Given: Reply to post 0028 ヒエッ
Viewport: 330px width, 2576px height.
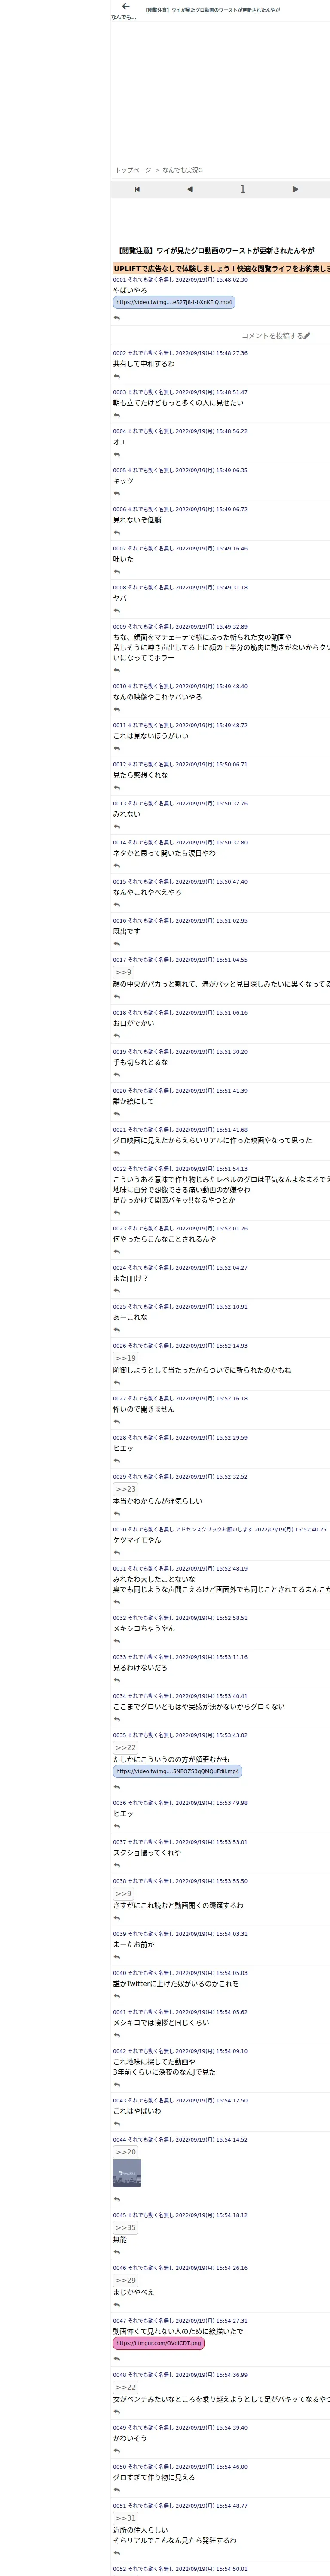Looking at the screenshot, I should pos(117,1461).
